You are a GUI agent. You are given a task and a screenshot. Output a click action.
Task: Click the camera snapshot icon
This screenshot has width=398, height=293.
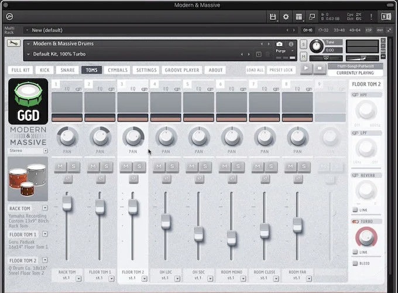279,44
